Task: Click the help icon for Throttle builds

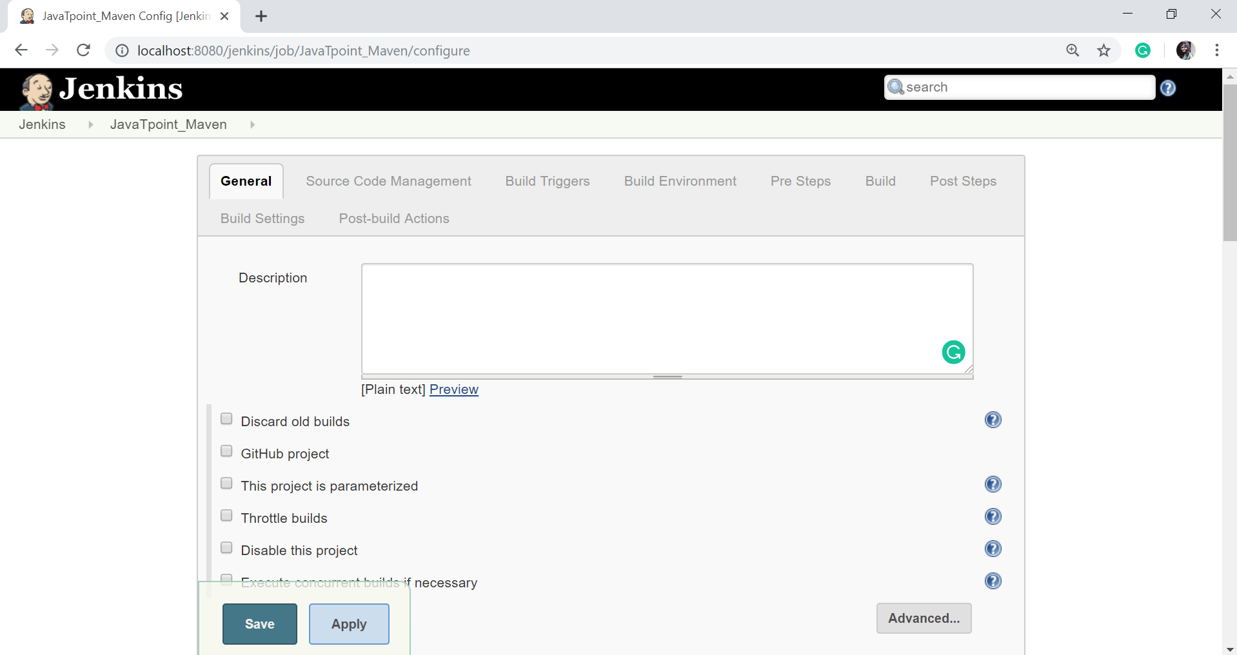Action: (993, 517)
